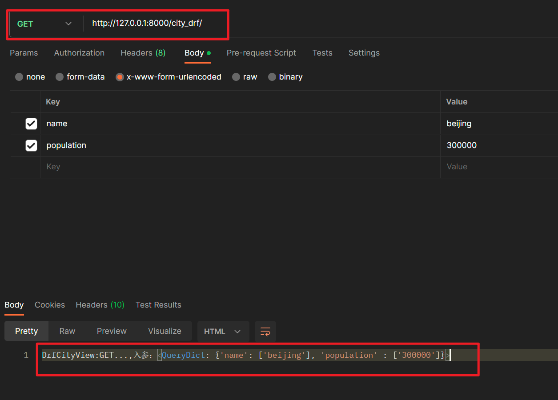
Task: Open the HTML response format dropdown
Action: (223, 331)
